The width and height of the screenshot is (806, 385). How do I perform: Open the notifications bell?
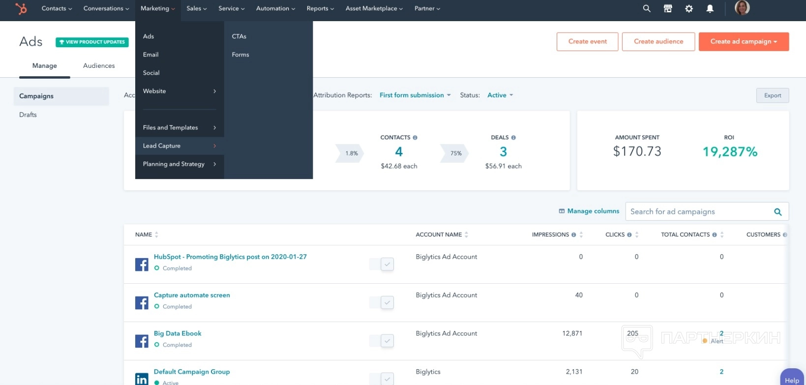[710, 8]
